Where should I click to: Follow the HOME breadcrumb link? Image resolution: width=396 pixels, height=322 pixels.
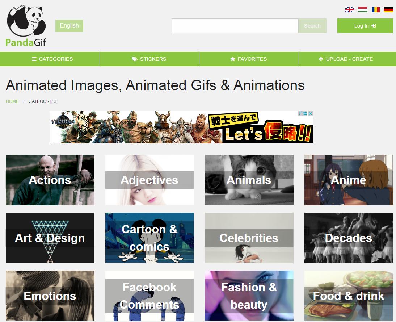click(12, 101)
